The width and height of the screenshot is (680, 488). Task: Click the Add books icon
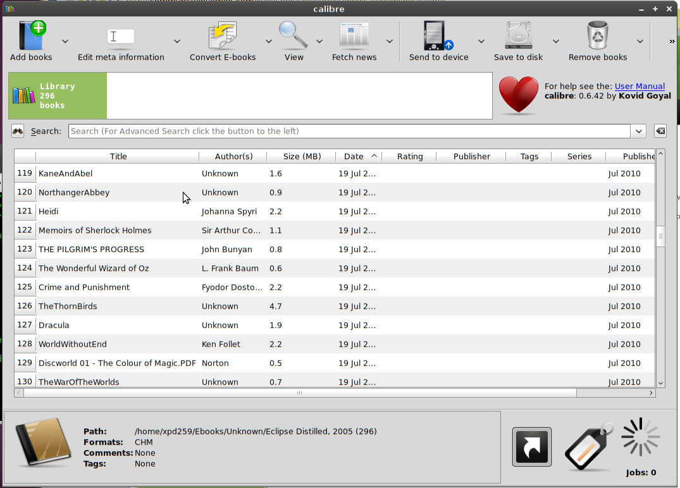32,36
